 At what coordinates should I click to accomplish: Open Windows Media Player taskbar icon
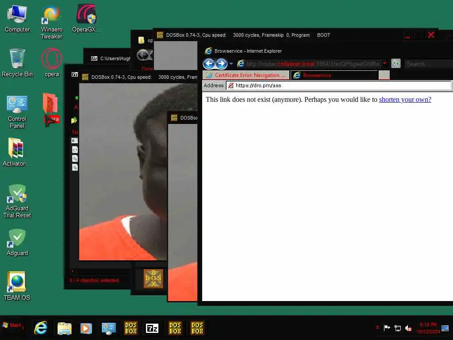tap(86, 328)
